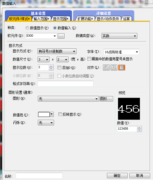Switch to the 输入范围 tab
153x180 pixels.
pyautogui.click(x=41, y=19)
